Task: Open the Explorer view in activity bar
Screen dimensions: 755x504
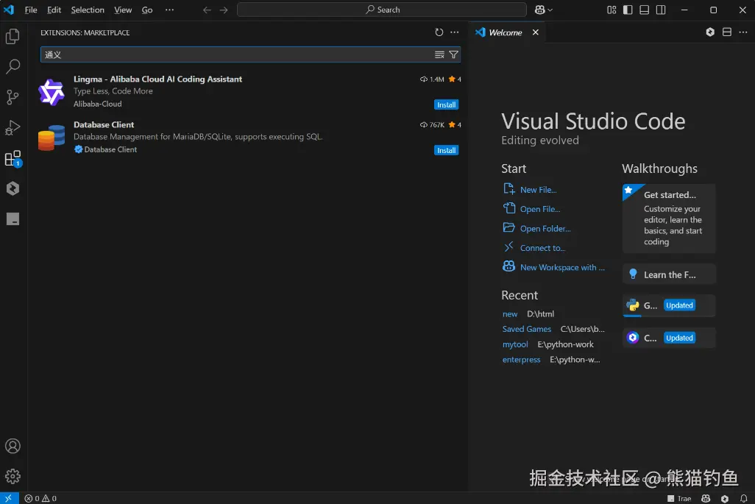Action: coord(13,36)
